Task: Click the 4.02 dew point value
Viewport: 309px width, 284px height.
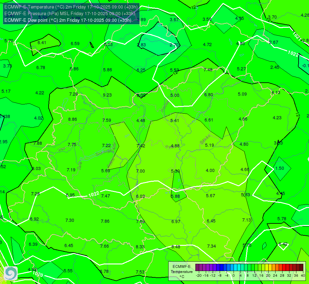Action: pyautogui.click(x=39, y=118)
